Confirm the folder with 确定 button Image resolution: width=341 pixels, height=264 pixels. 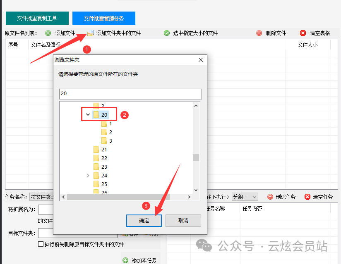(144, 221)
